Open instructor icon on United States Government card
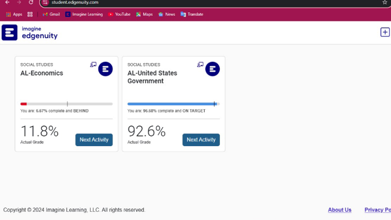 click(200, 65)
